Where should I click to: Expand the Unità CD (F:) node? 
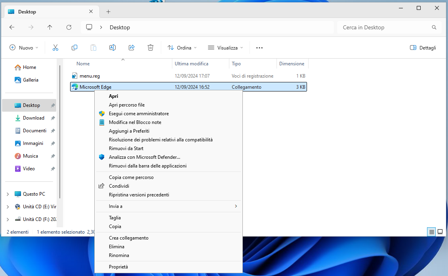click(x=8, y=219)
